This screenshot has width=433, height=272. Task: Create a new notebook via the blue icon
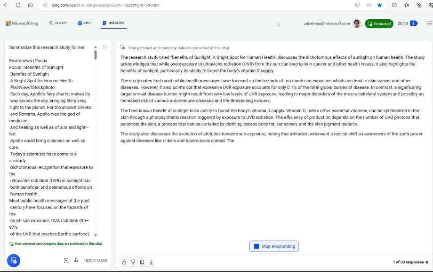13,260
